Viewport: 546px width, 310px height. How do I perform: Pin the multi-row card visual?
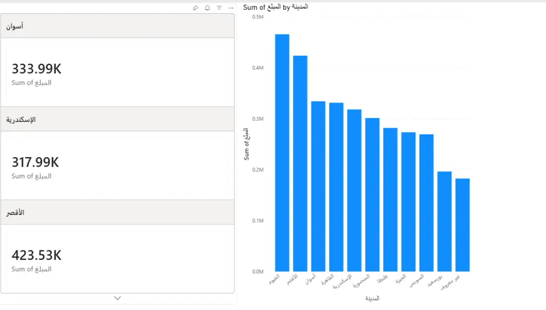pyautogui.click(x=195, y=8)
